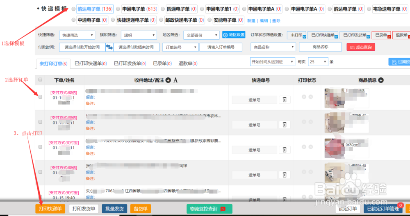Click 快递单号 column header
This screenshot has width=410, height=216.
pos(261,80)
